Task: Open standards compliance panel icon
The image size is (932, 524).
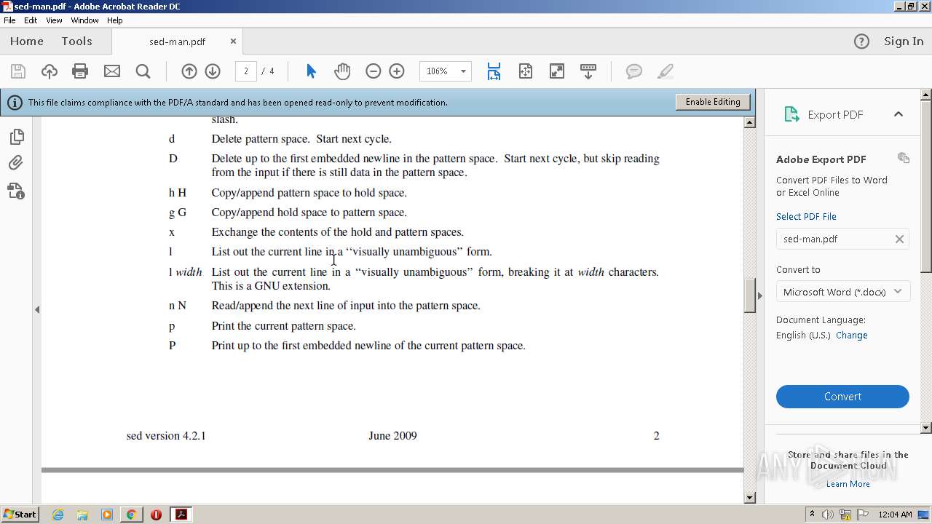Action: tap(16, 191)
